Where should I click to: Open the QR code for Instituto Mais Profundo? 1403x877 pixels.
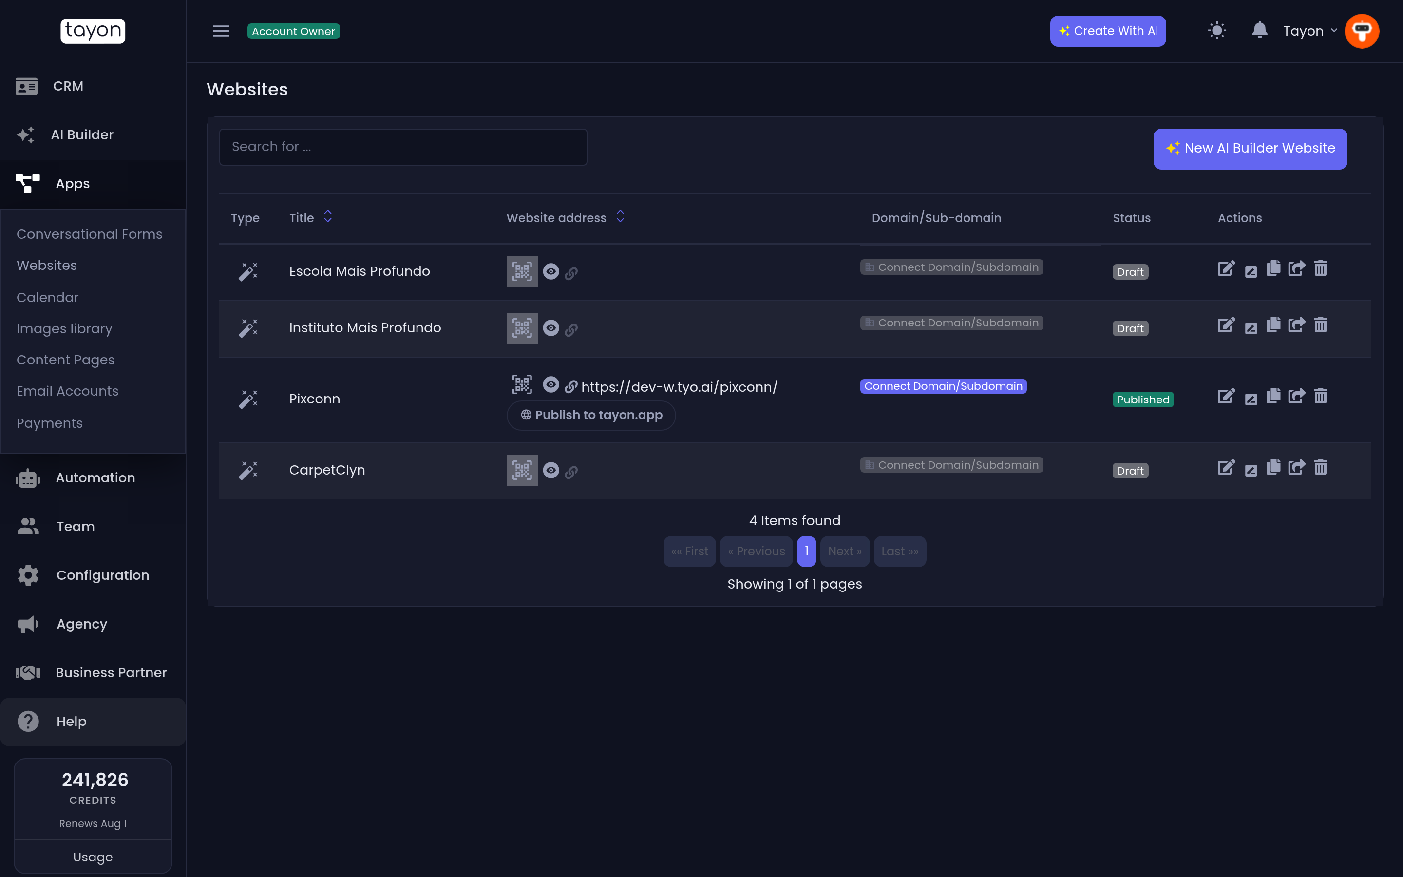click(x=522, y=328)
